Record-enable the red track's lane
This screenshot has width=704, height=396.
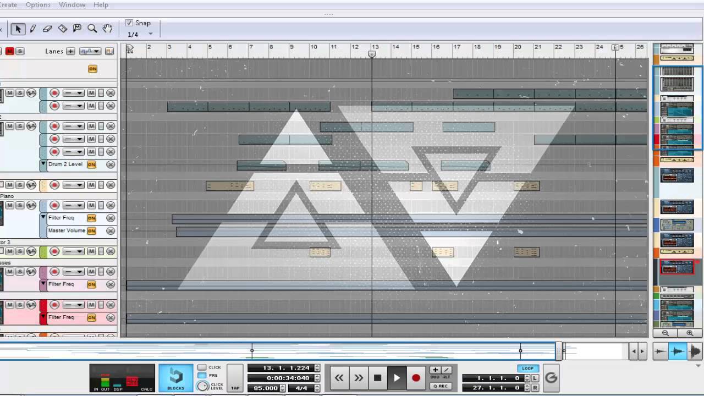tap(54, 305)
